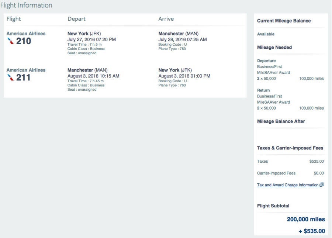
Task: Click American Airlines label for first flight
Action: tap(26, 34)
